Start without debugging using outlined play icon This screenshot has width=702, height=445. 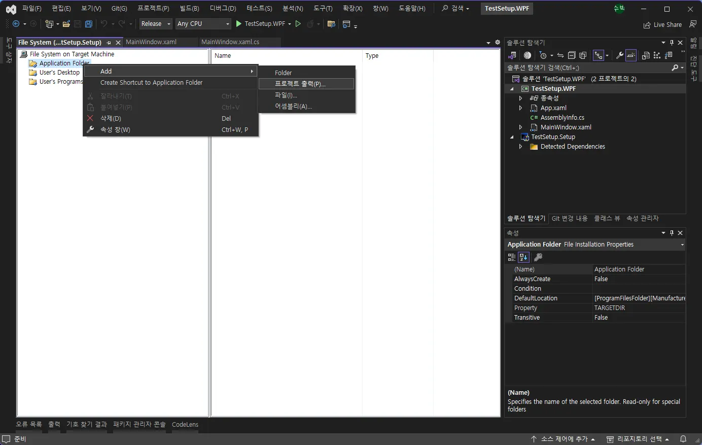(298, 24)
